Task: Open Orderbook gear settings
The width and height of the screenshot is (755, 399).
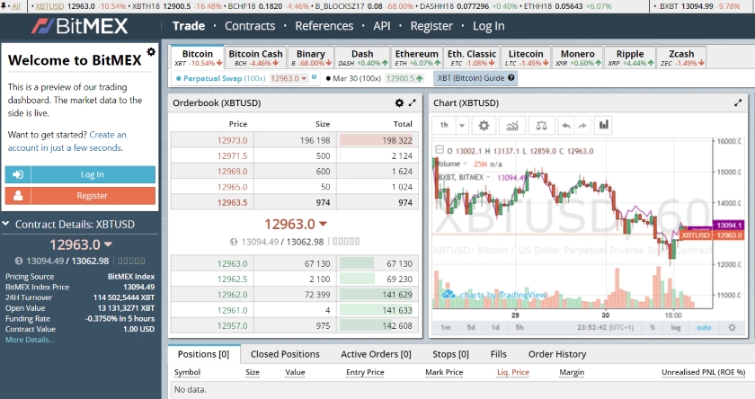Action: pos(399,102)
